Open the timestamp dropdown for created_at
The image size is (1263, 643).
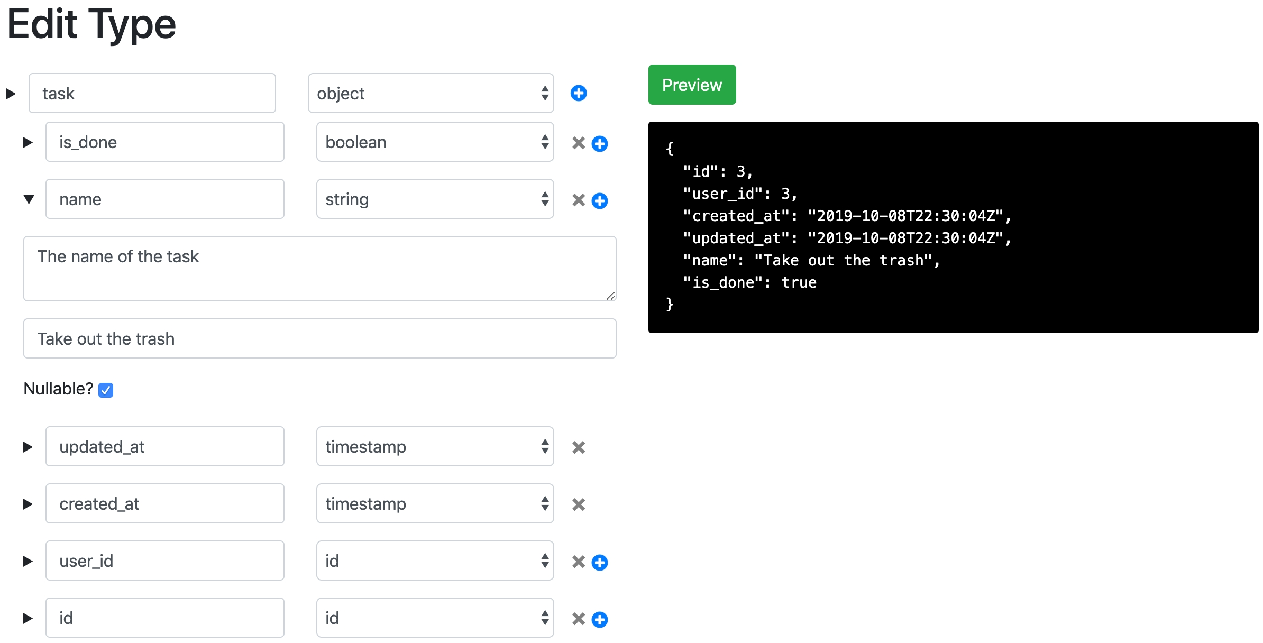coord(435,504)
